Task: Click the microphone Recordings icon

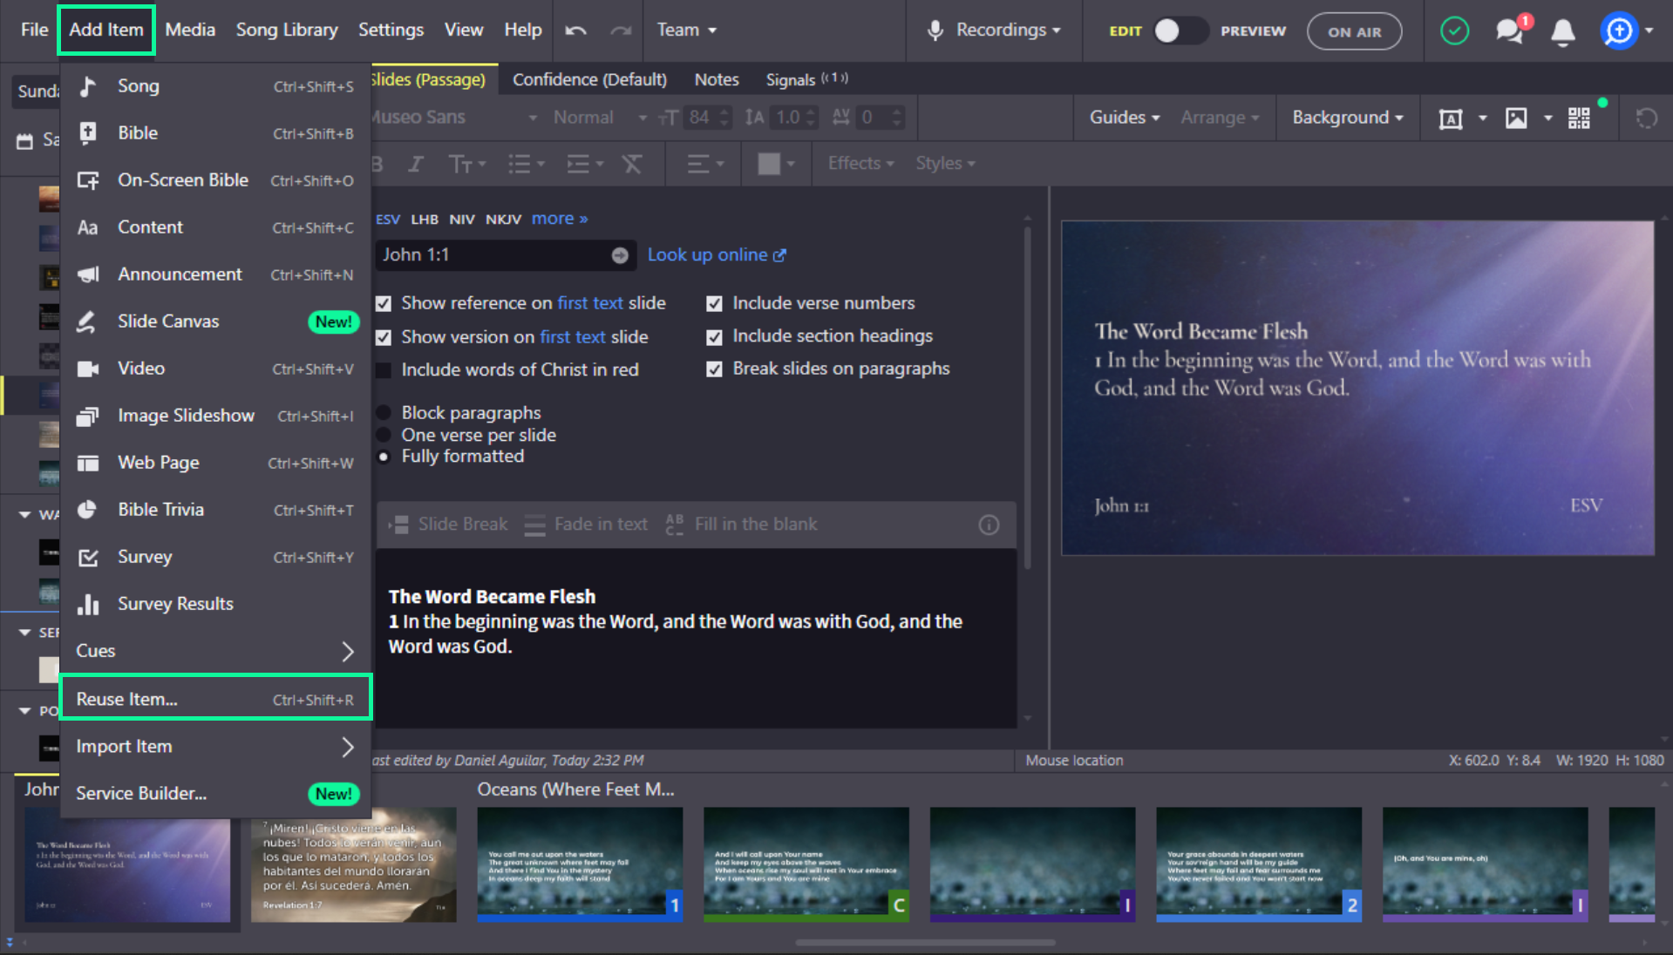Action: (x=935, y=30)
